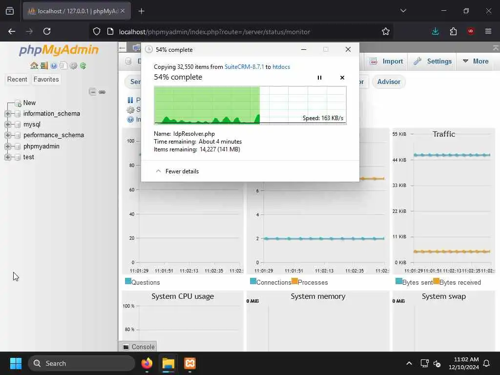This screenshot has width=500, height=375.
Task: Click the copy progress speed graph
Action: click(x=250, y=105)
